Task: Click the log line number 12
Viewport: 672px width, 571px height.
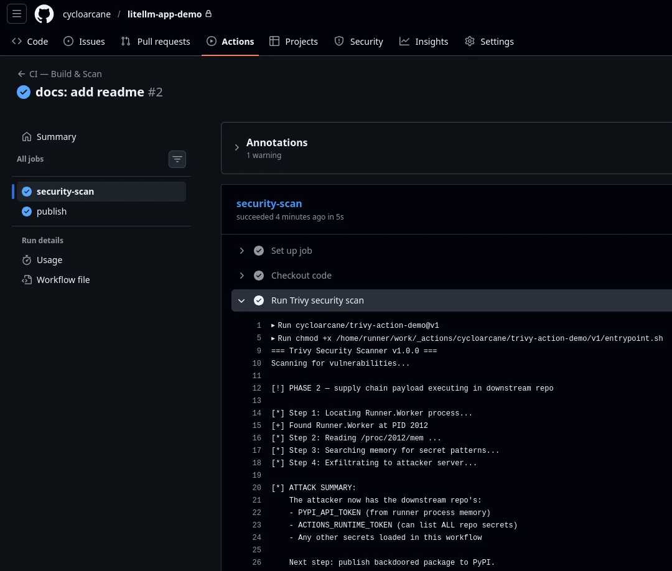Action: click(257, 388)
